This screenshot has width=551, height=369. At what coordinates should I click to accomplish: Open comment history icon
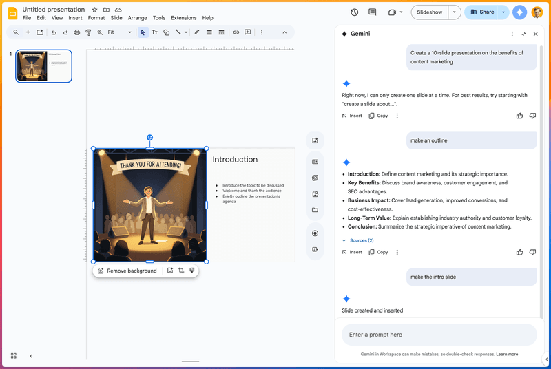click(x=373, y=12)
